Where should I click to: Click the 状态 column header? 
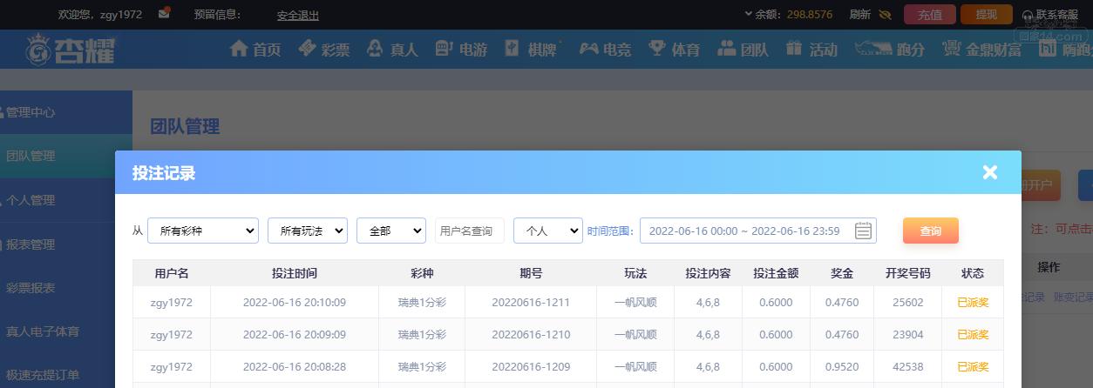click(x=973, y=273)
